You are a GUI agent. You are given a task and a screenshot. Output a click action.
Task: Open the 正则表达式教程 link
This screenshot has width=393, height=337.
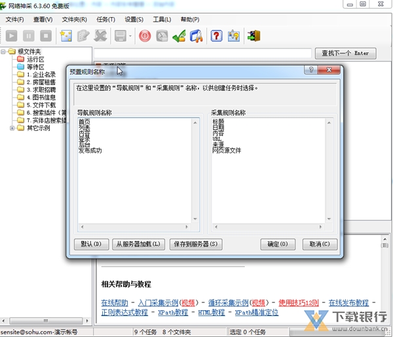[x=124, y=312]
